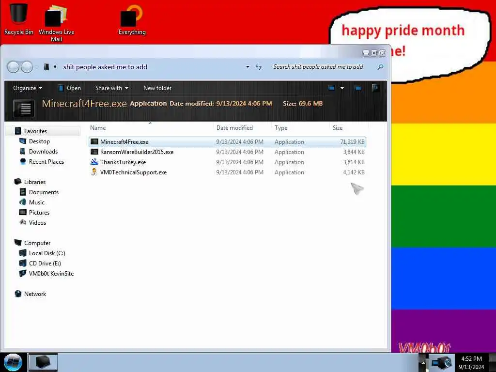The height and width of the screenshot is (372, 496).
Task: Click the 3,844 KB size cell
Action: (x=354, y=152)
